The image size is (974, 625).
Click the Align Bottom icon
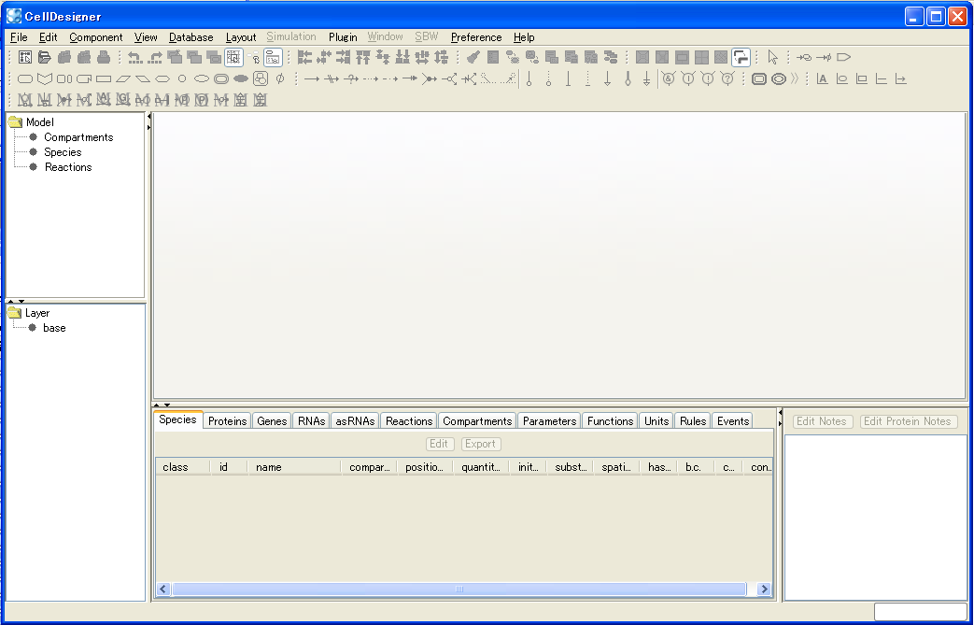pyautogui.click(x=402, y=58)
